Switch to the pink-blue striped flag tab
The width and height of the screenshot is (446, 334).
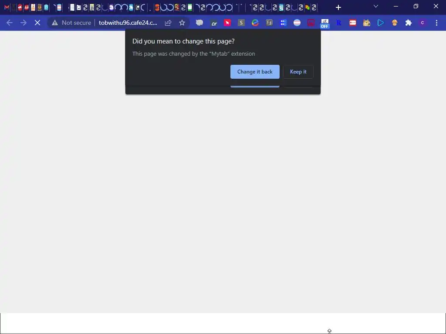tap(59, 7)
